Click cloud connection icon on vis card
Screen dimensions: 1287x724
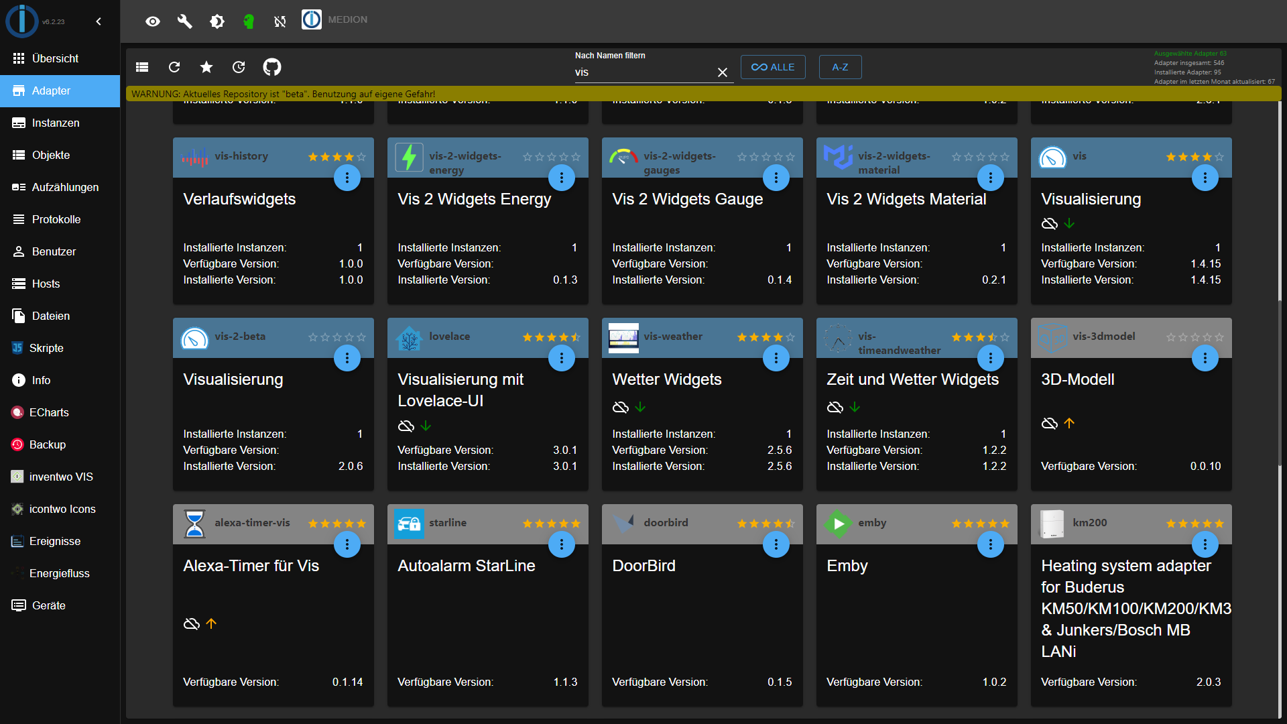[1050, 223]
